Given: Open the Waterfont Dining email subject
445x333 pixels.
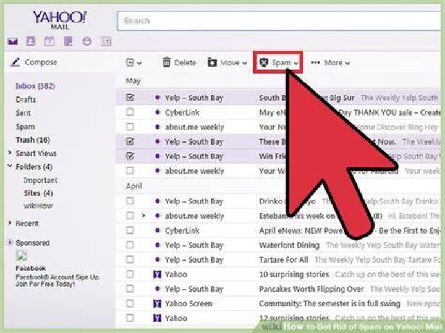Looking at the screenshot, I should tap(289, 245).
